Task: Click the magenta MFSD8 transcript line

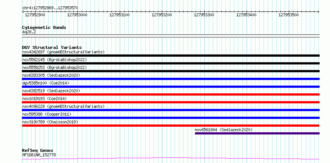Action: 171,158
